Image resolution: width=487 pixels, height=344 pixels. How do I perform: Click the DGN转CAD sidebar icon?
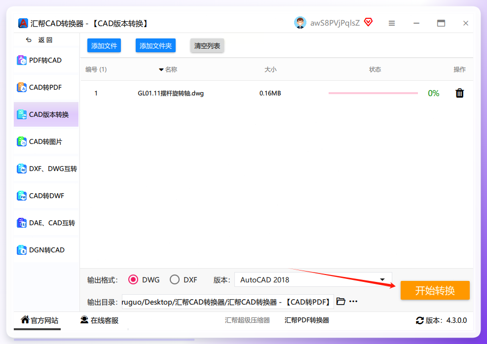21,250
